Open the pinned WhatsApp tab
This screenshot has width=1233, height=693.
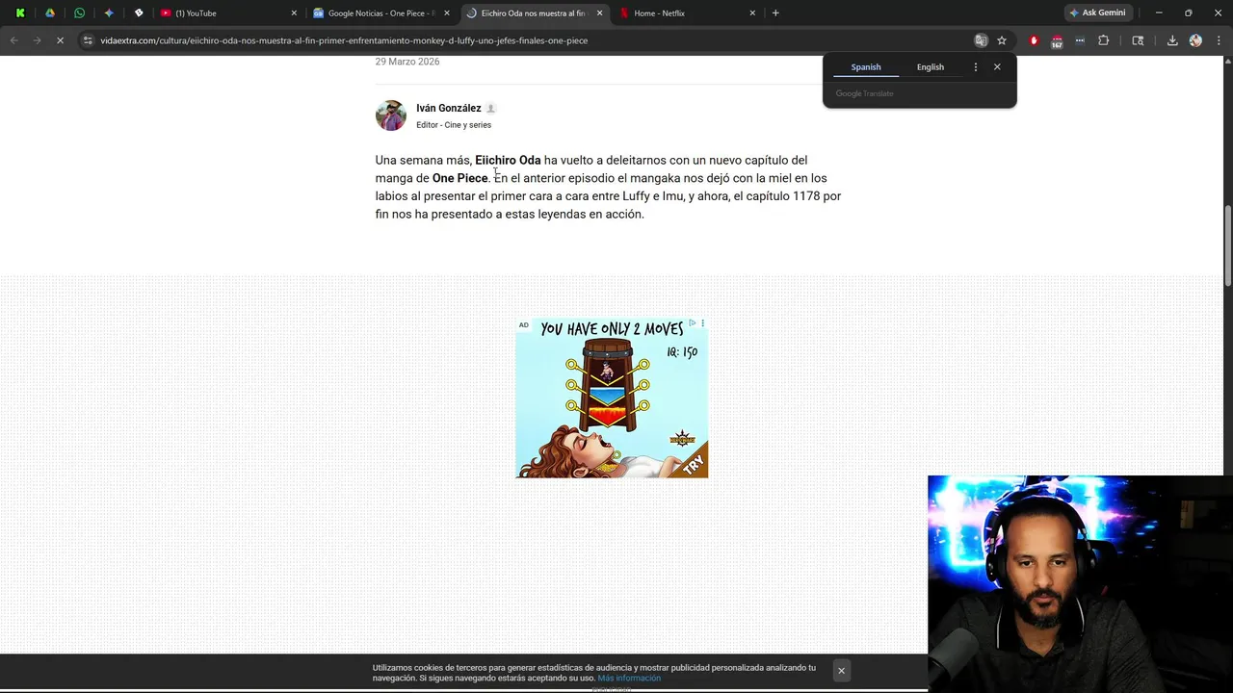(79, 13)
